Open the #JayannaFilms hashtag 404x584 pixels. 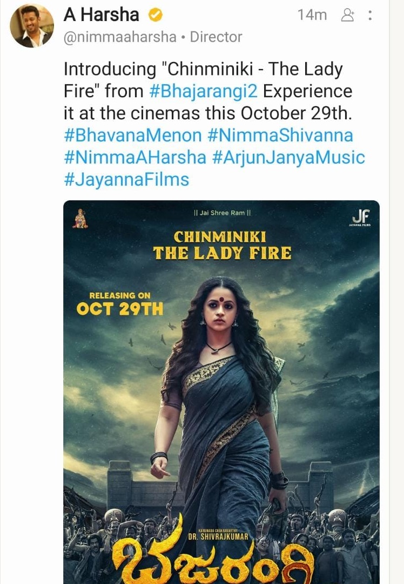[x=127, y=180]
